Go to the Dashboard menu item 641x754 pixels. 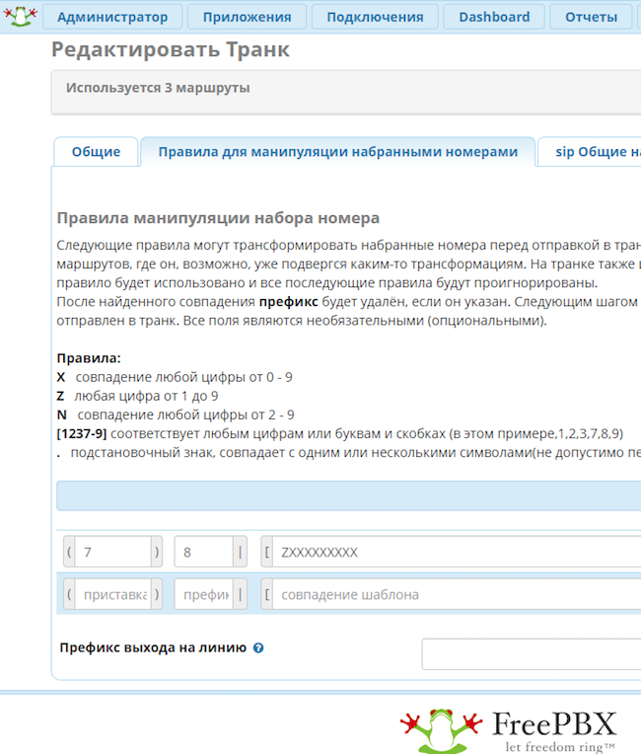[x=494, y=17]
